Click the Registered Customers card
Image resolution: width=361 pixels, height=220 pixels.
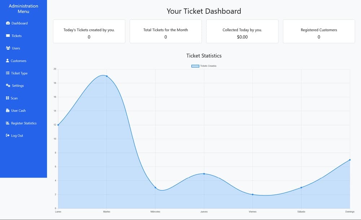(319, 31)
